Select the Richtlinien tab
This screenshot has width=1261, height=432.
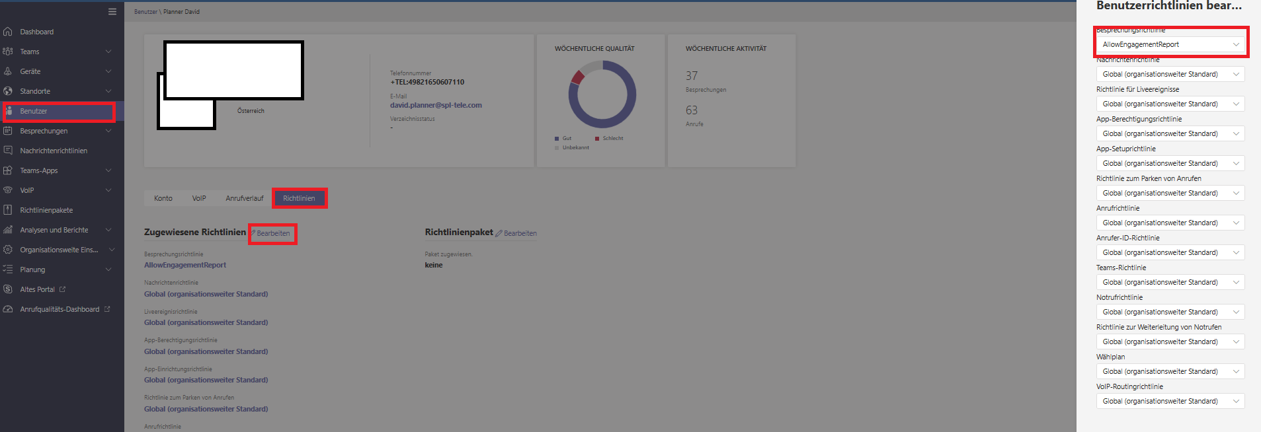pos(299,198)
